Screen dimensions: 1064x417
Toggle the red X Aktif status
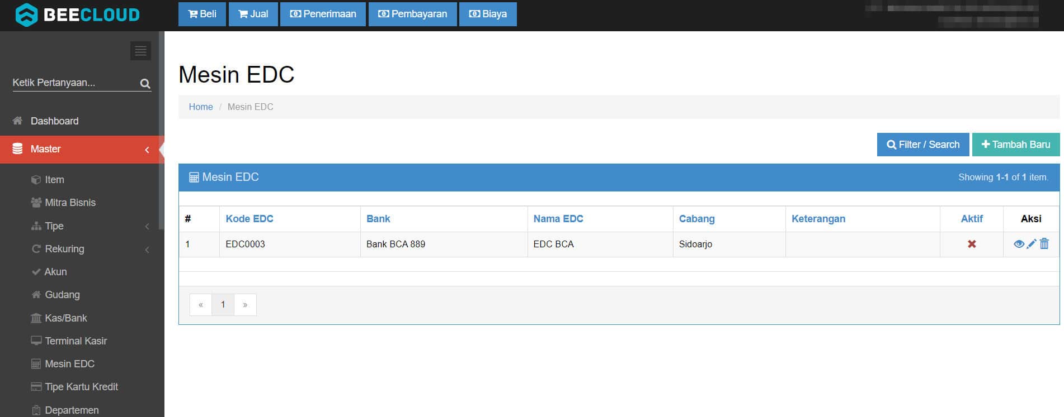coord(972,244)
